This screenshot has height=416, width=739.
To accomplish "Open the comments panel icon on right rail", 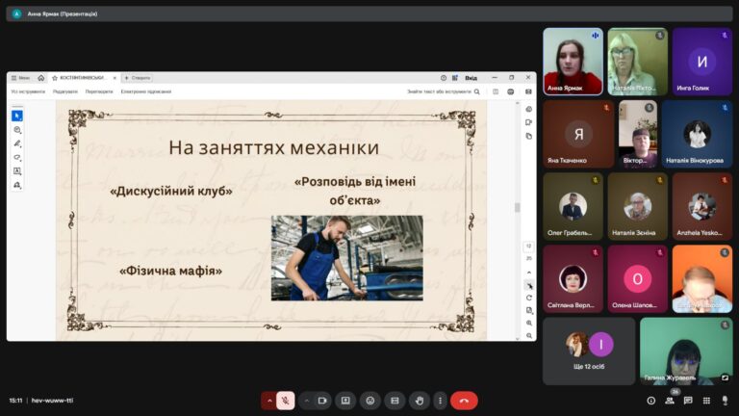I will pyautogui.click(x=529, y=122).
